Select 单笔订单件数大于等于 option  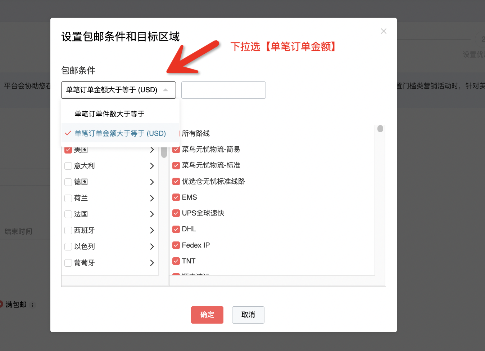click(109, 114)
